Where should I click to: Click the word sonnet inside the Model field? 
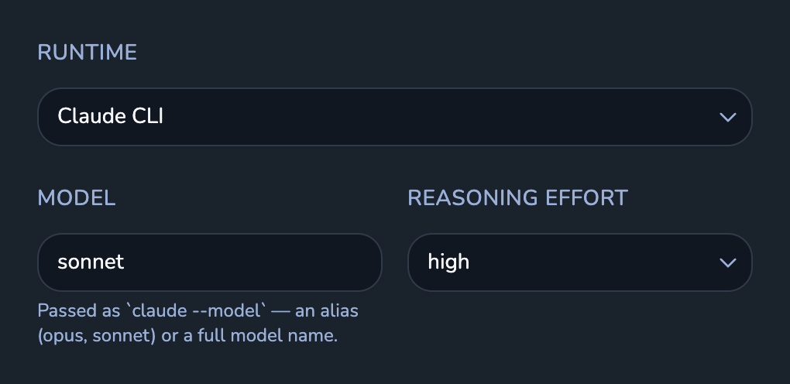[91, 262]
